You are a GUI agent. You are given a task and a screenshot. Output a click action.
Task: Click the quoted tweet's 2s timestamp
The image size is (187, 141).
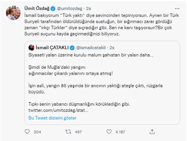pyautogui.click(x=112, y=48)
